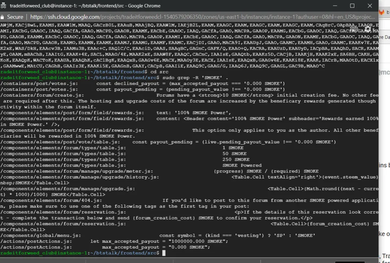390x263 pixels.
Task: Click the '{progress} SMOKE / {required} SMOKE' text
Action: click(266, 171)
